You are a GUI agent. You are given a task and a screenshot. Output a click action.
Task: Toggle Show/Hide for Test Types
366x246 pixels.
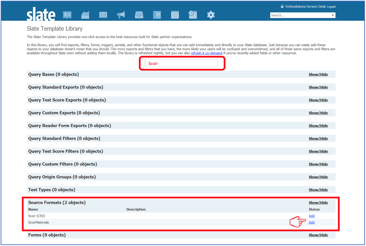pyautogui.click(x=318, y=190)
